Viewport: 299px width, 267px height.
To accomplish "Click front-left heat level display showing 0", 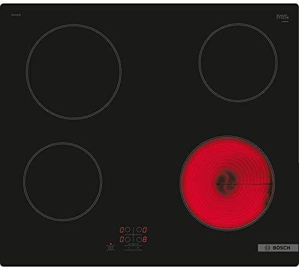I will tap(121, 240).
